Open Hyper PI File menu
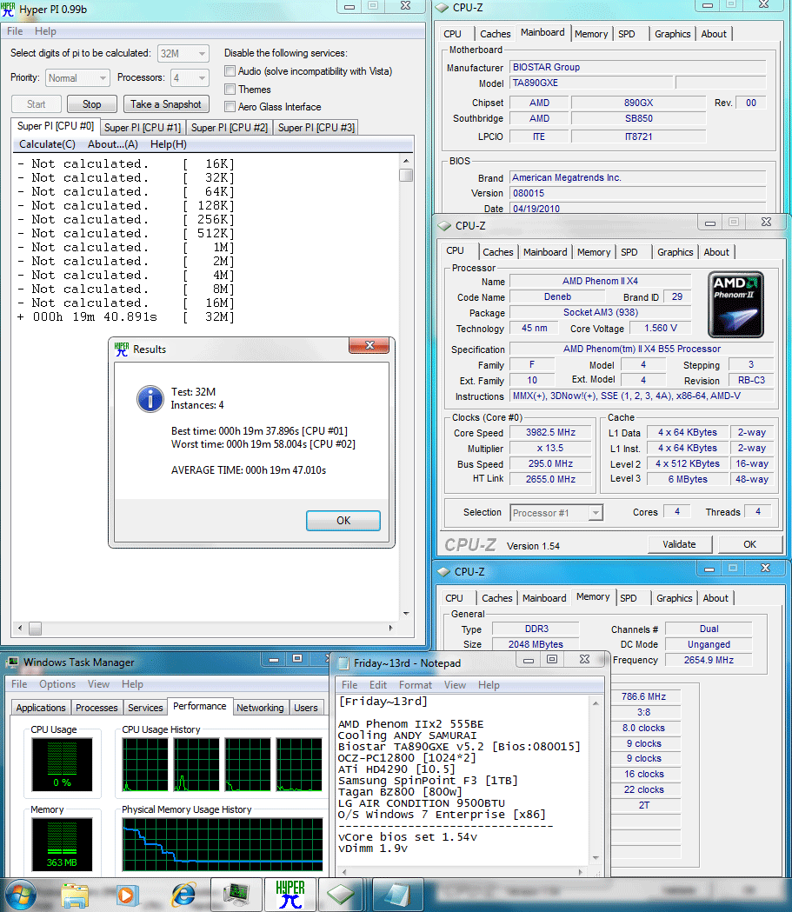 click(15, 31)
